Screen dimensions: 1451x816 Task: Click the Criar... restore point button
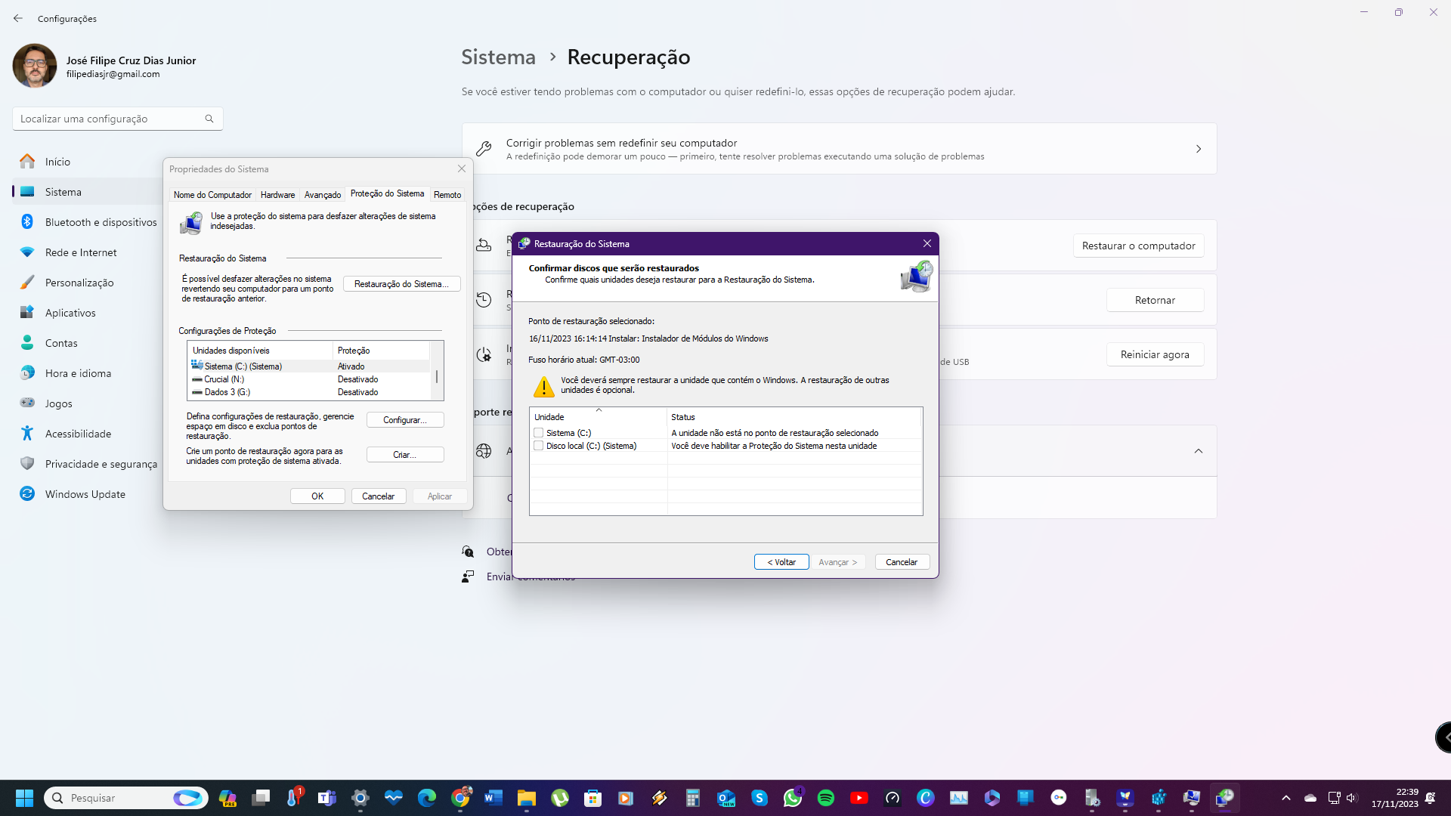click(405, 455)
